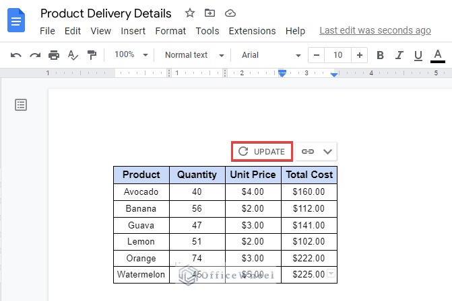Image resolution: width=452 pixels, height=301 pixels.
Task: Click the $160.00 total cost cell
Action: pos(309,191)
